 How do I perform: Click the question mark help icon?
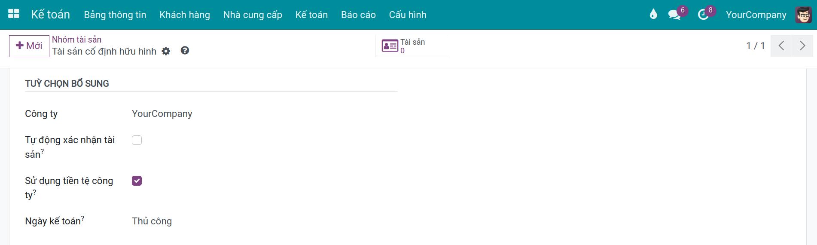tap(185, 51)
